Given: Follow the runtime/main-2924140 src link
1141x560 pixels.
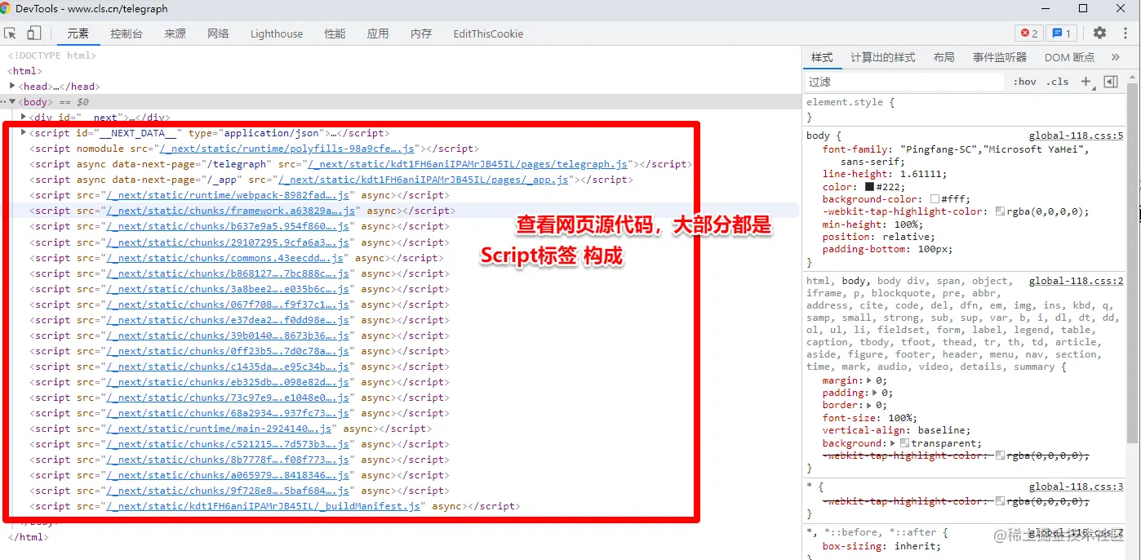Looking at the screenshot, I should (219, 429).
